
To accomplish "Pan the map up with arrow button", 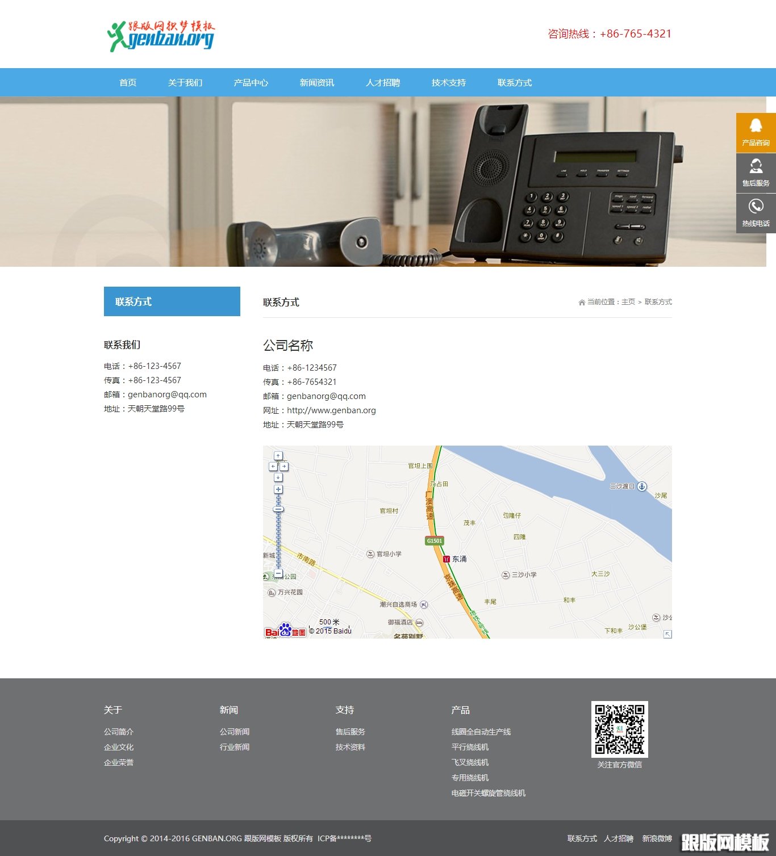I will (x=278, y=456).
